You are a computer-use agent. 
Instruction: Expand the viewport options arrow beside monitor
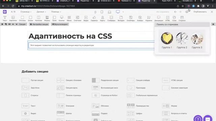click(x=123, y=12)
